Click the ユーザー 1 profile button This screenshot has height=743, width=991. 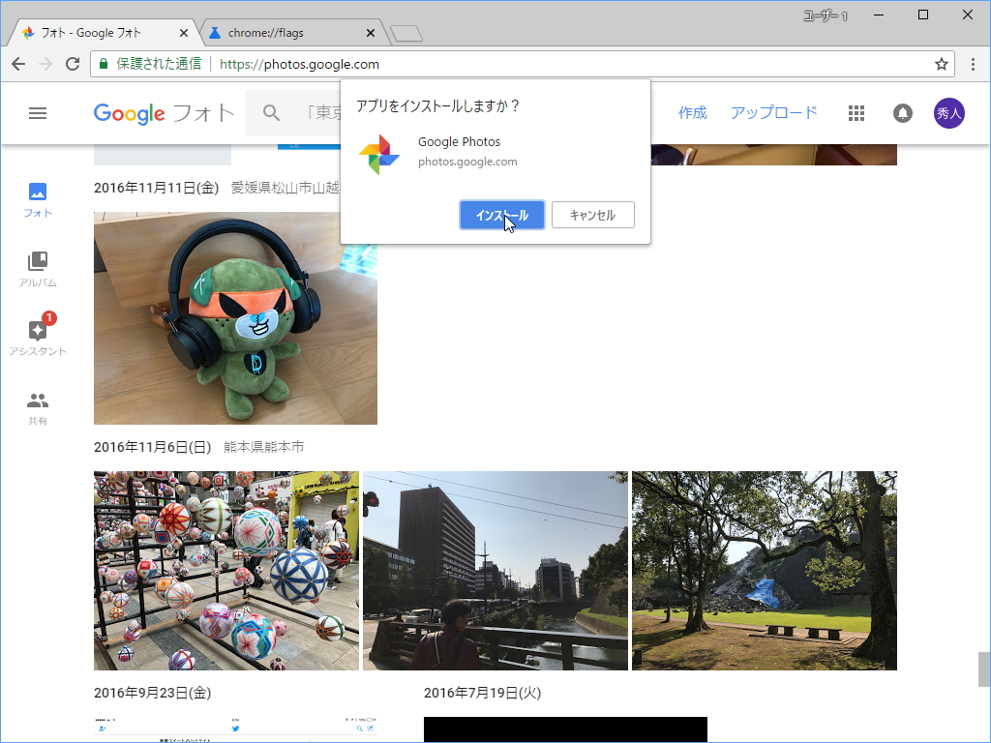(826, 15)
